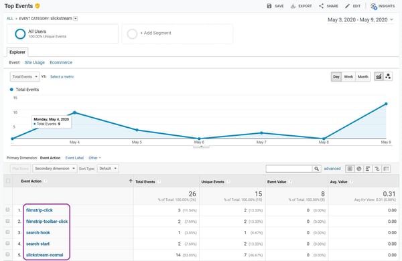Click help icon beside Total Events column
Image resolution: width=402 pixels, height=261 pixels.
click(x=159, y=181)
